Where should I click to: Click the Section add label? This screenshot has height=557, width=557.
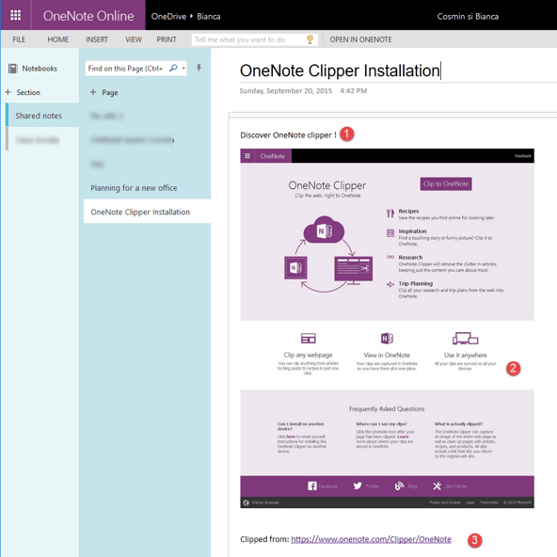point(28,92)
